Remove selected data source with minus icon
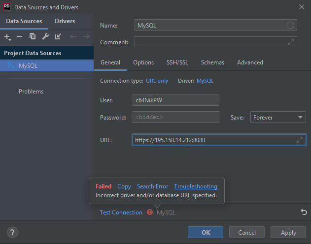This screenshot has width=311, height=244. [20, 36]
